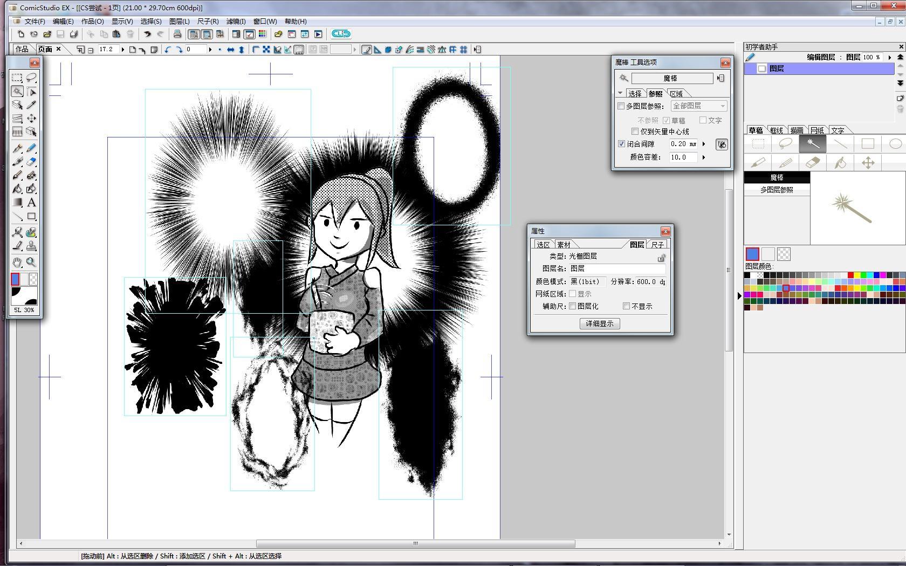Click the 魔棒 tool name button
This screenshot has height=566, width=906.
671,79
